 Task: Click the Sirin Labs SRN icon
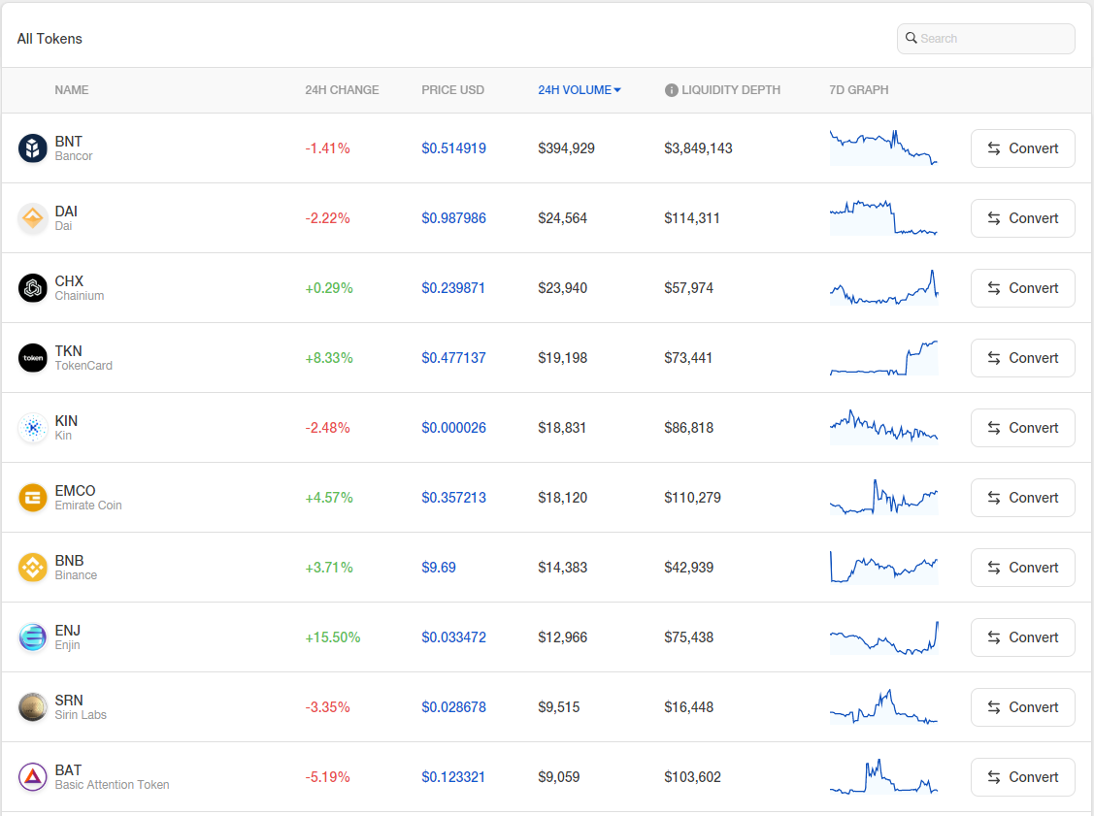point(32,706)
